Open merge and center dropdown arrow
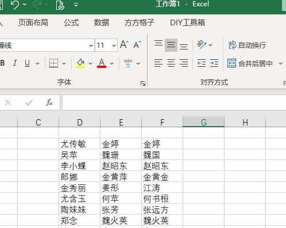This screenshot has height=228, width=286. pos(280,63)
